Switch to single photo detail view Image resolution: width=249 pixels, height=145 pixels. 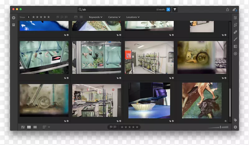click(35, 127)
